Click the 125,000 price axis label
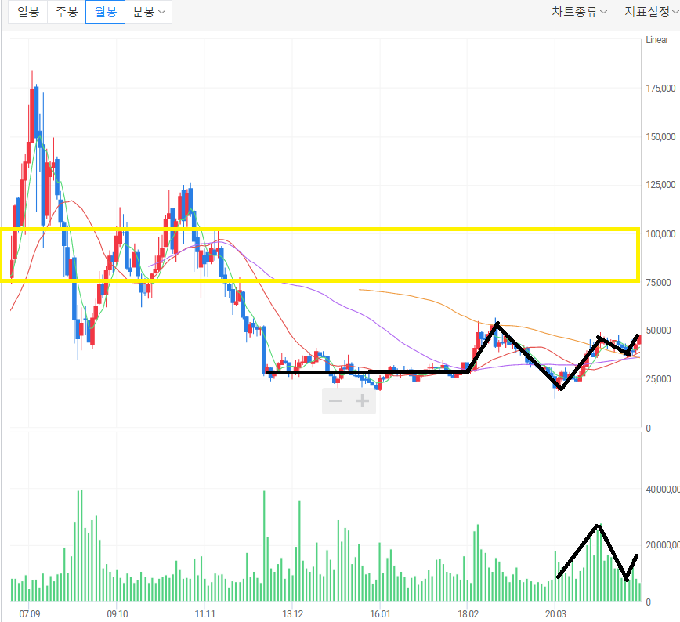Viewport: 680px width, 622px height. coord(660,185)
